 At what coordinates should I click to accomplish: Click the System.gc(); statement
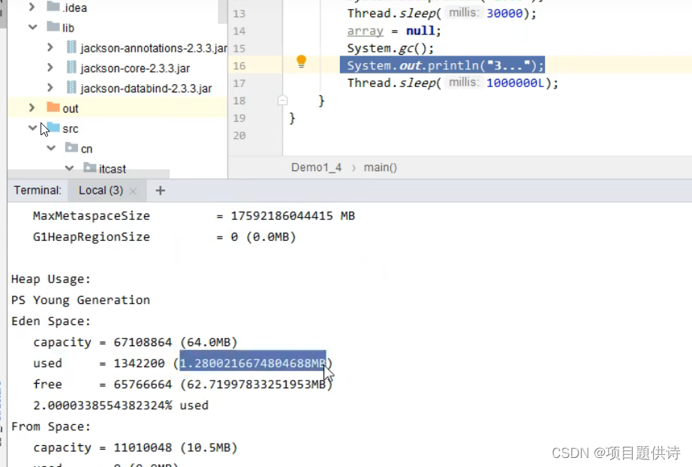pyautogui.click(x=390, y=48)
